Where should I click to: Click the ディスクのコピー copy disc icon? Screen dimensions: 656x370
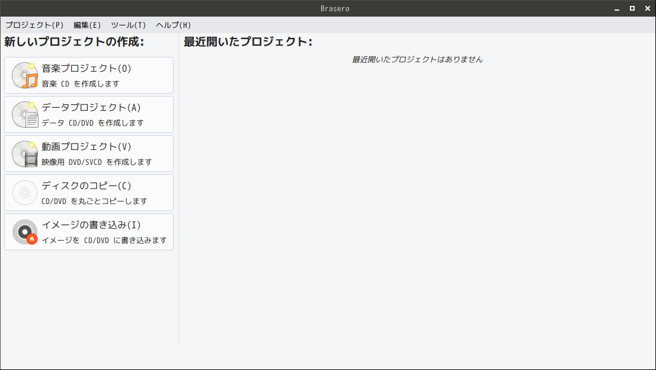tap(24, 192)
